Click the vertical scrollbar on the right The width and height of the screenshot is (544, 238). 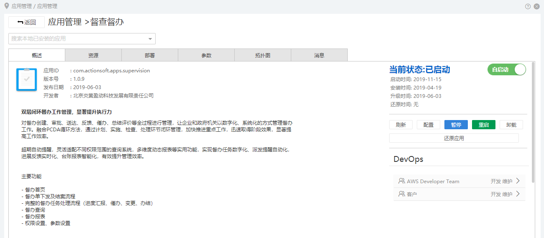click(x=533, y=121)
